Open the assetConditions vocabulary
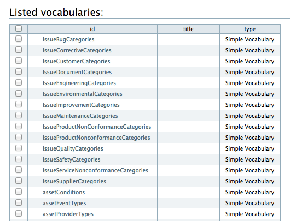This screenshot has height=221, width=290. point(63,192)
